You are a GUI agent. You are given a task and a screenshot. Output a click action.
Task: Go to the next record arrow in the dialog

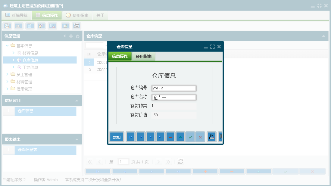pyautogui.click(x=150, y=137)
